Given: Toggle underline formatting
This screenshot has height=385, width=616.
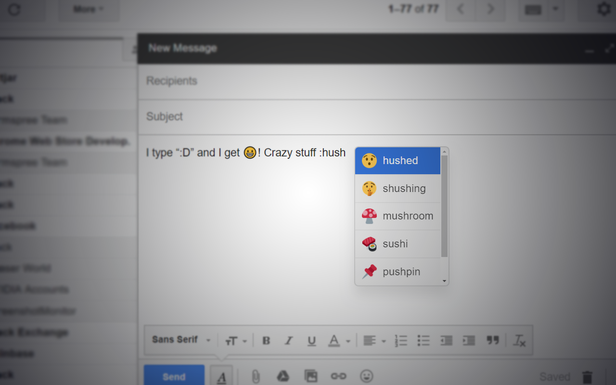Looking at the screenshot, I should click(311, 341).
